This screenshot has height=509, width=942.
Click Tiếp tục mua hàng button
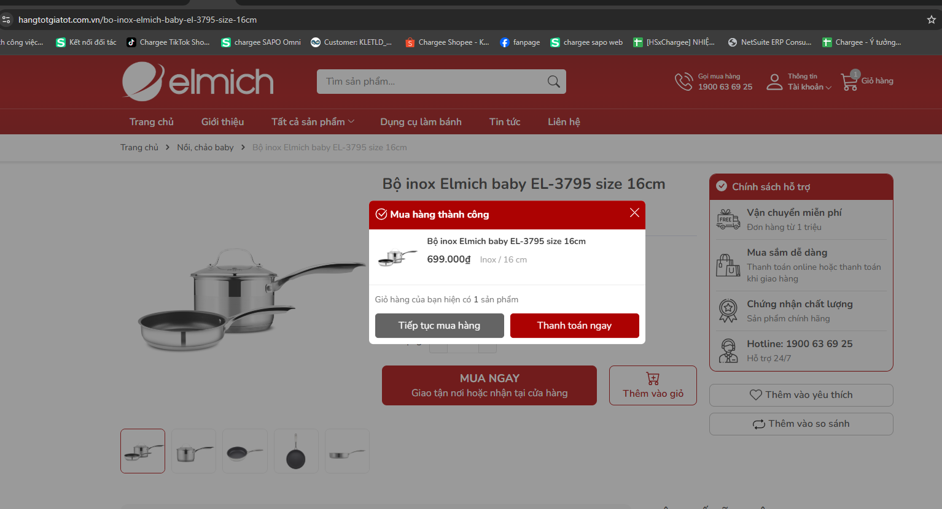coord(440,326)
